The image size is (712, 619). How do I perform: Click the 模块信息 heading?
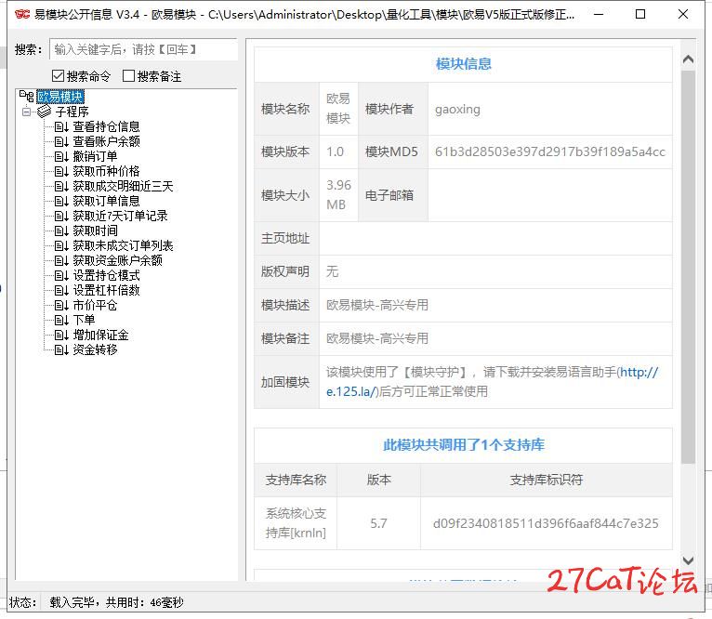click(x=464, y=64)
